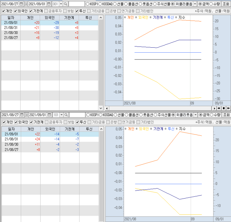Viewport: 231px width, 222px height.
Task: Select 수량 radio in bottom panel
Action: (x=211, y=115)
